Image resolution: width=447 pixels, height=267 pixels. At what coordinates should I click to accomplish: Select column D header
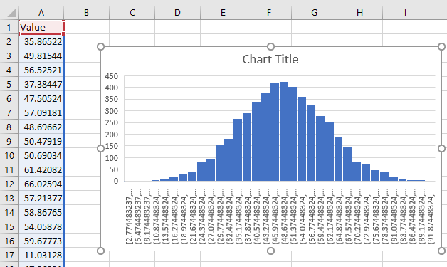click(178, 13)
